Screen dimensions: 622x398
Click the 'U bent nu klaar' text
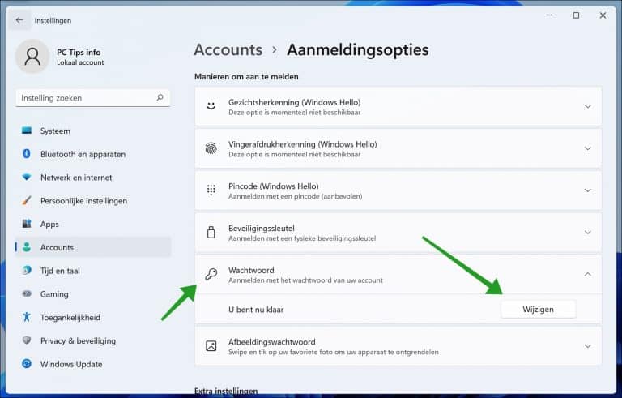pos(256,310)
